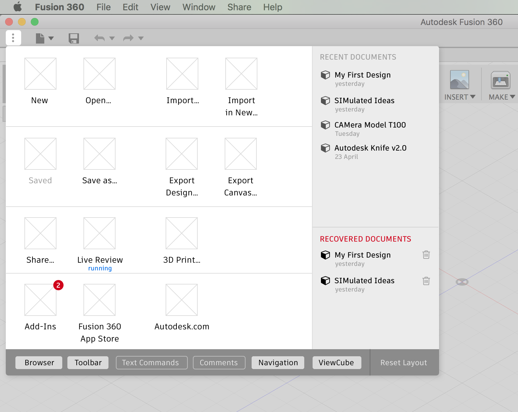Toggle the Toolbar visibility button

pyautogui.click(x=88, y=363)
